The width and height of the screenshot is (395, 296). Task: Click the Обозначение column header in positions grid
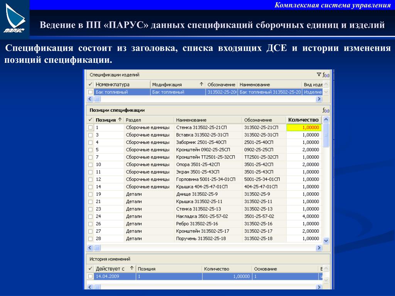tap(264, 120)
